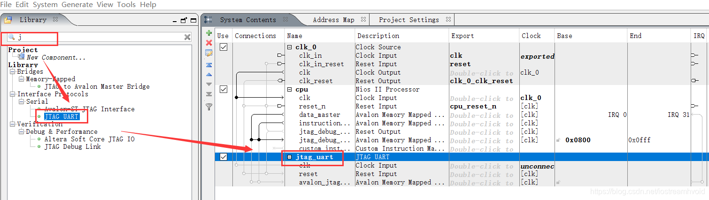Click unconnected clock value of jtag_uart clk
The height and width of the screenshot is (200, 709).
[x=537, y=166]
